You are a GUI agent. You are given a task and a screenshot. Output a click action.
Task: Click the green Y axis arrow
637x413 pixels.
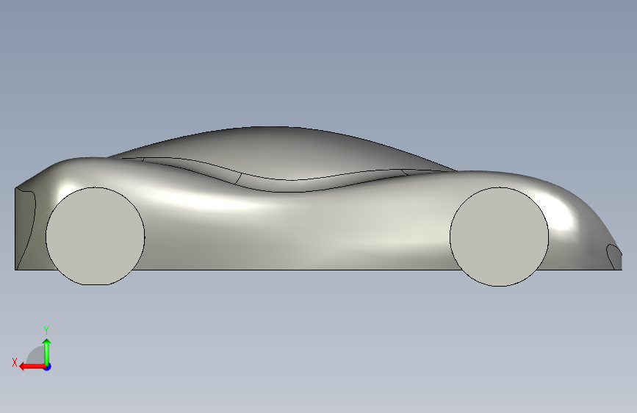click(47, 352)
